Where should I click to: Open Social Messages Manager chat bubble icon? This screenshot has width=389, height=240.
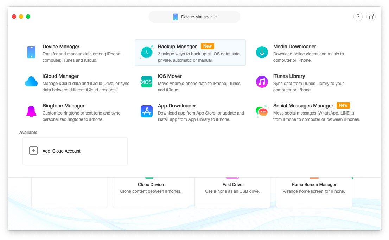pos(262,111)
